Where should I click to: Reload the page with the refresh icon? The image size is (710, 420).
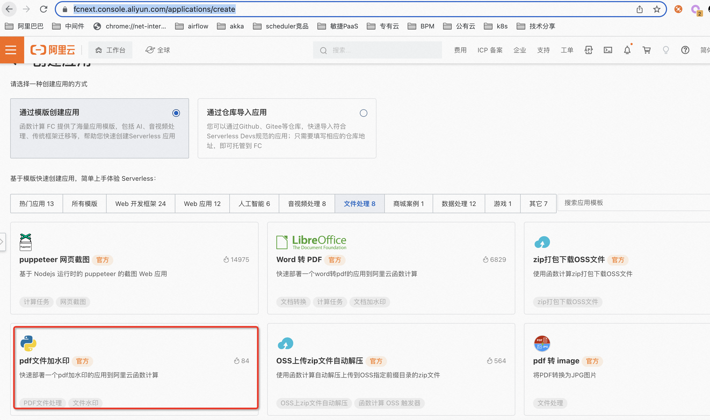click(44, 9)
